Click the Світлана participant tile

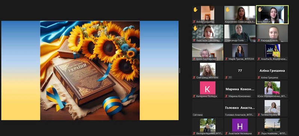(x=208, y=108)
